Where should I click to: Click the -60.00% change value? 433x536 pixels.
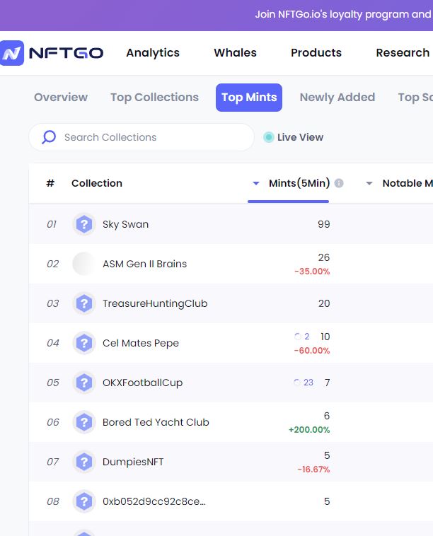point(312,351)
